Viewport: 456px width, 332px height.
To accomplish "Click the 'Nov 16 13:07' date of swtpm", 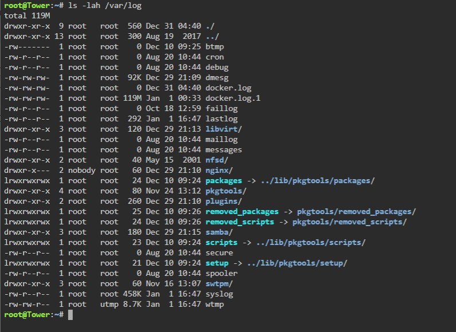I will click(174, 284).
